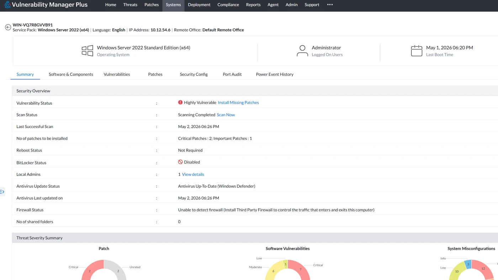
Task: Click the 'Administrator' logged on user text
Action: pyautogui.click(x=326, y=48)
